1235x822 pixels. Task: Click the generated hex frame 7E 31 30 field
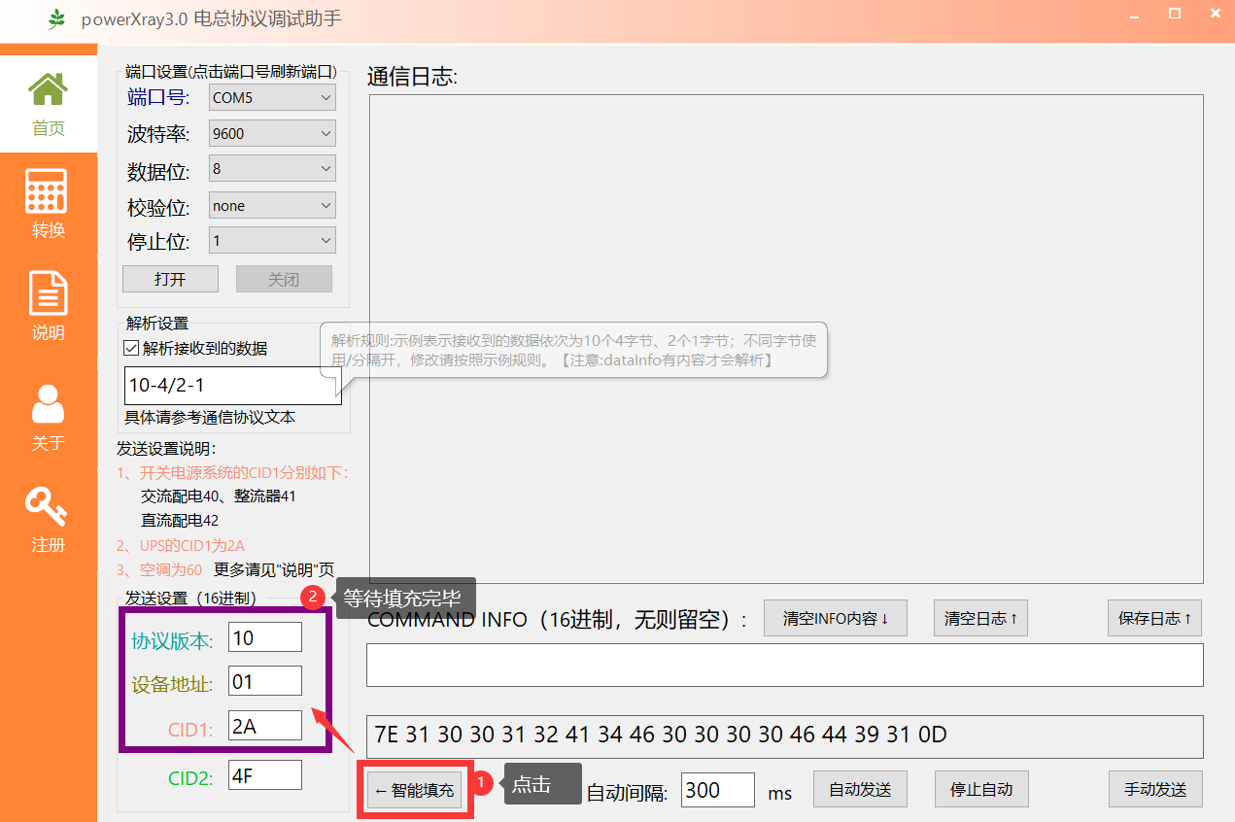(784, 736)
